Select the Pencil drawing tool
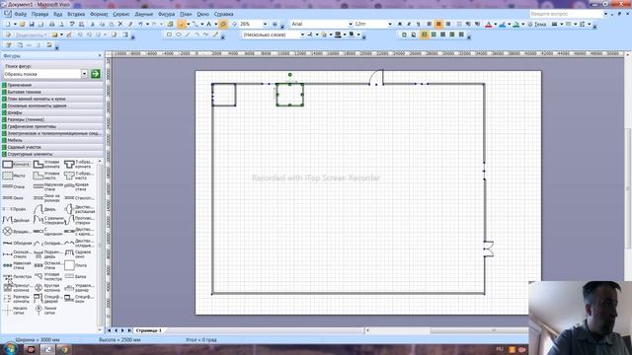Viewport: 632px width, 355px height. pos(215,35)
